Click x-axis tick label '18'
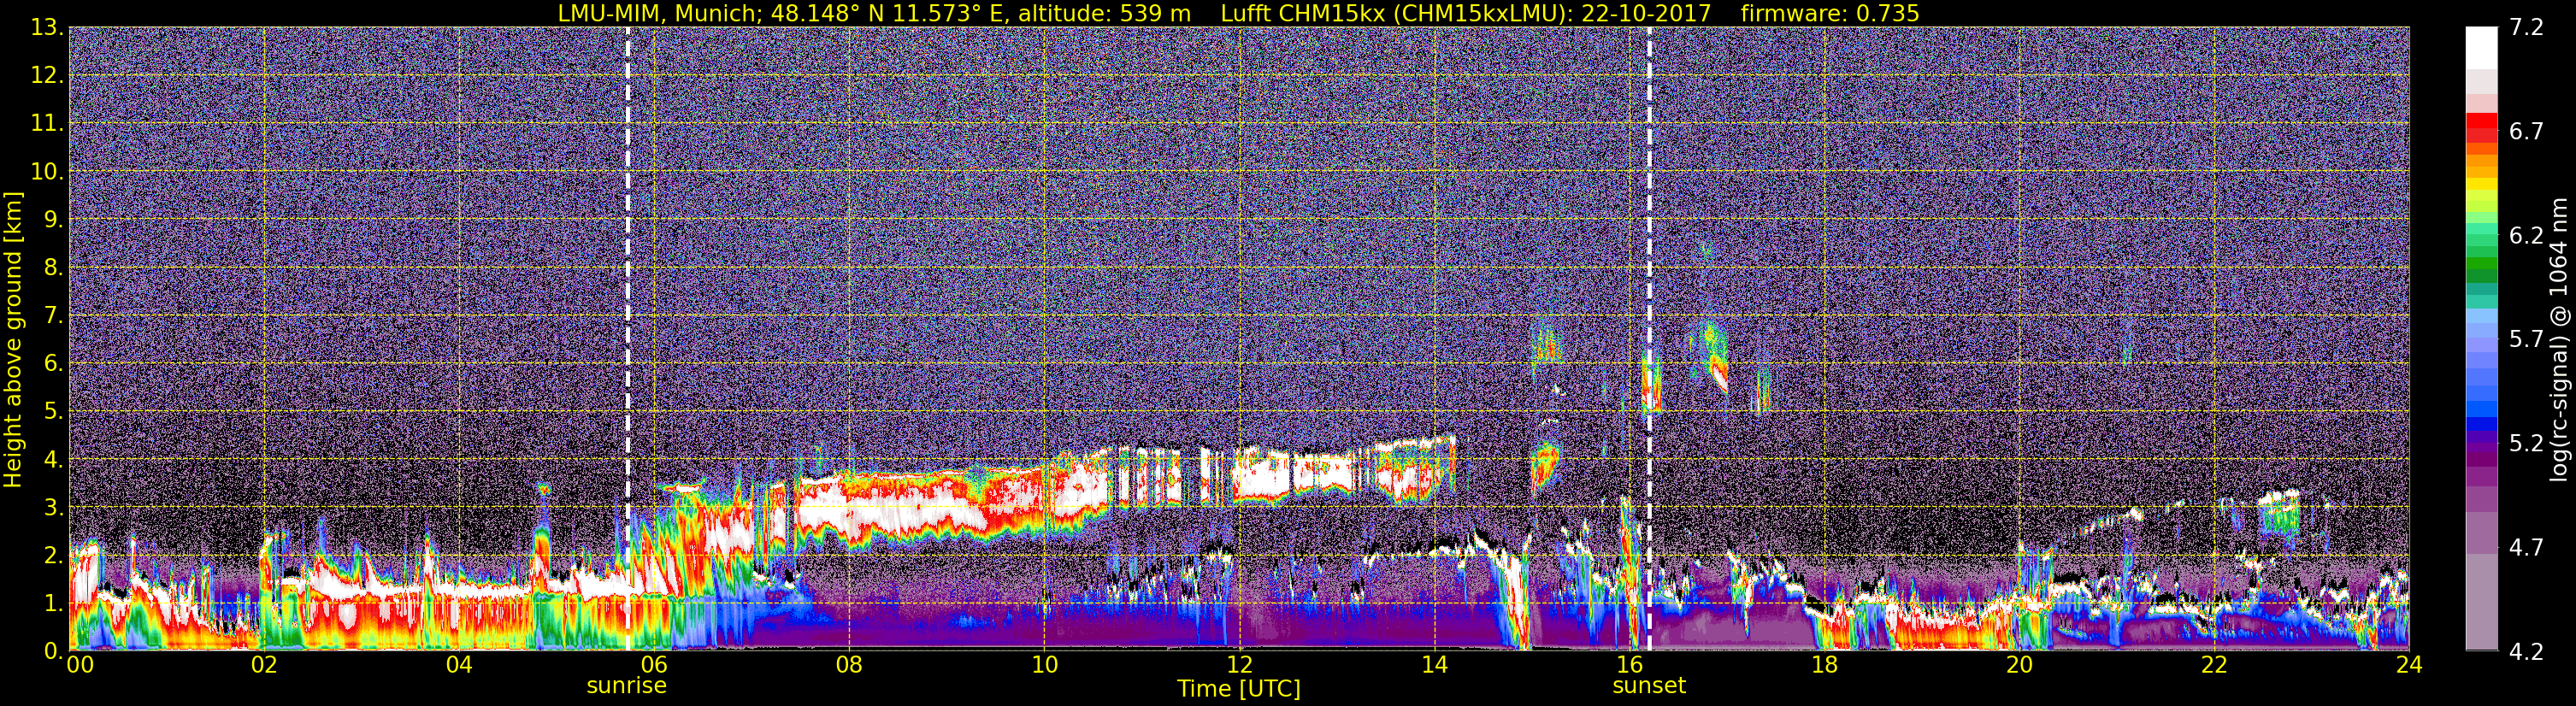Viewport: 2576px width, 706px height. point(1824,665)
